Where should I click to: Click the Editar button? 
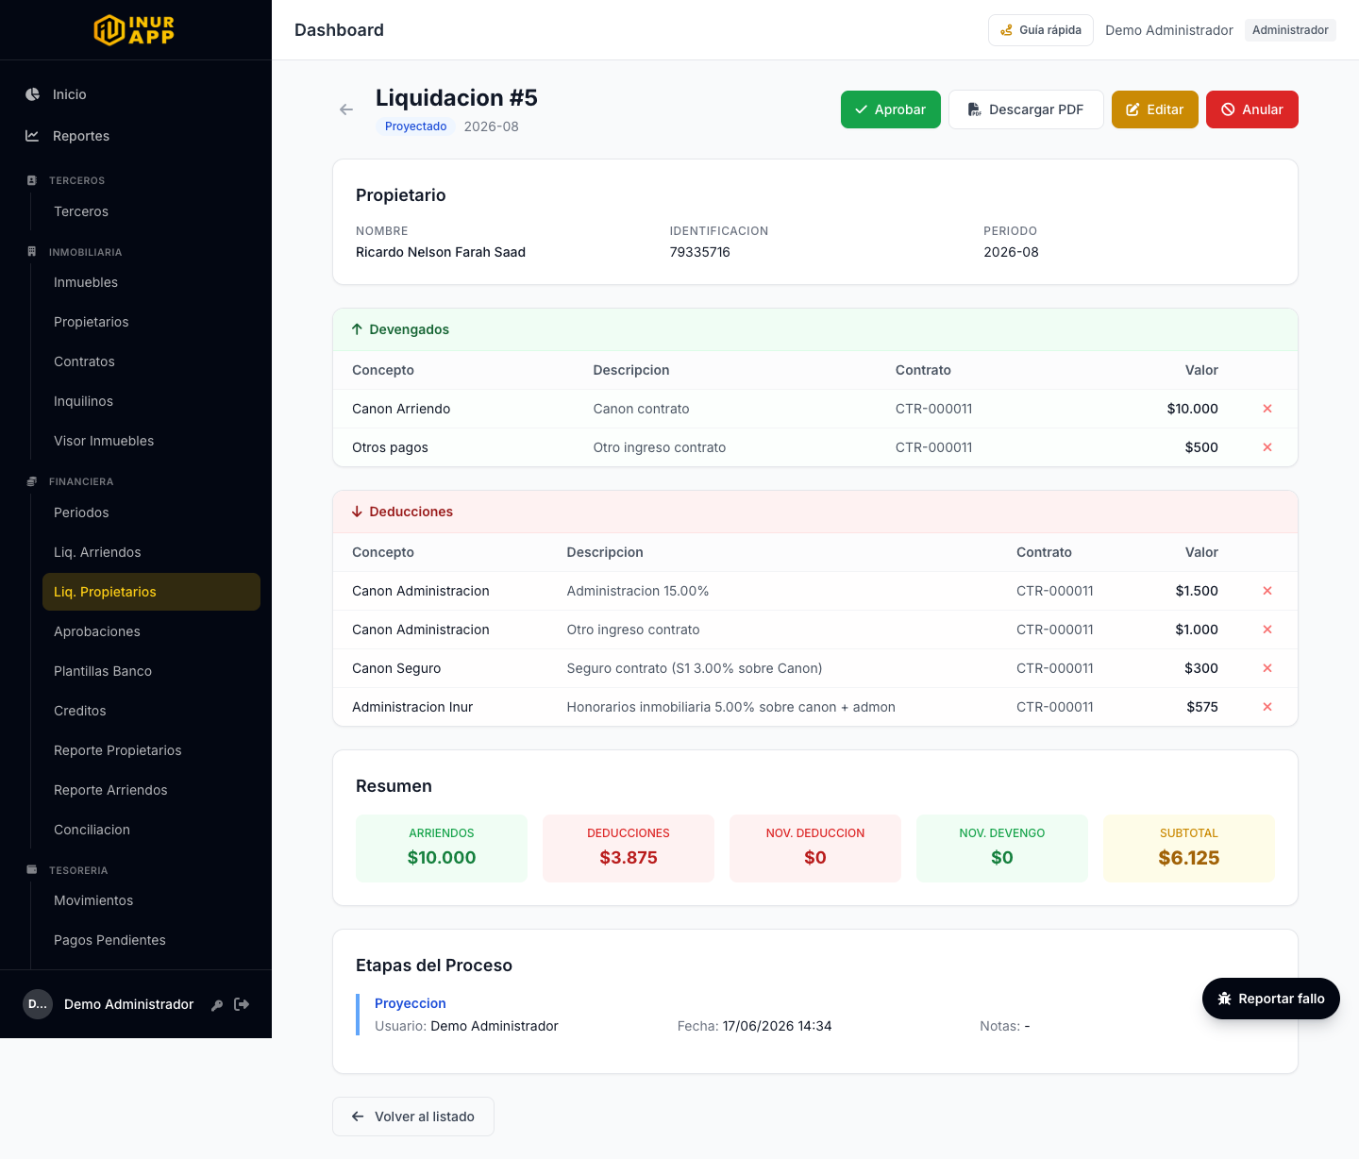pyautogui.click(x=1155, y=109)
